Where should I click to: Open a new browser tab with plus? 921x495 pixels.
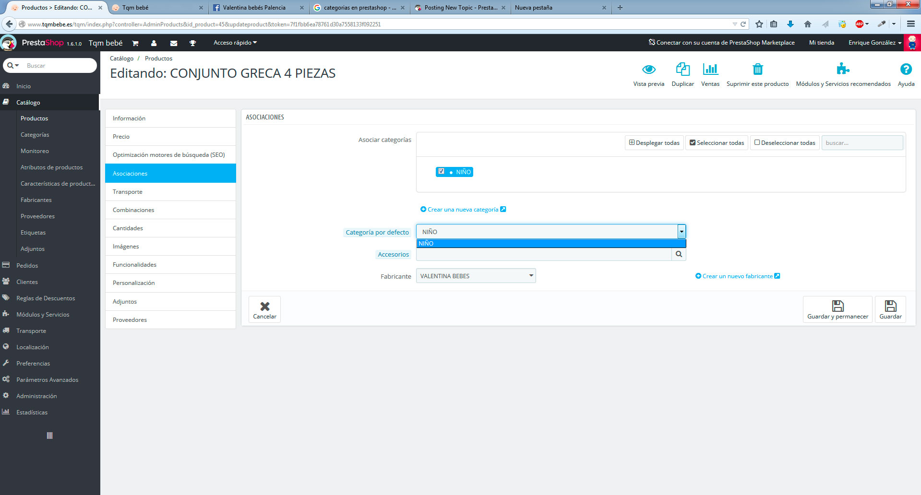coord(620,8)
